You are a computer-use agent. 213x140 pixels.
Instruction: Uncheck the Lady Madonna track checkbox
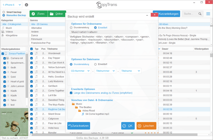point(31,81)
